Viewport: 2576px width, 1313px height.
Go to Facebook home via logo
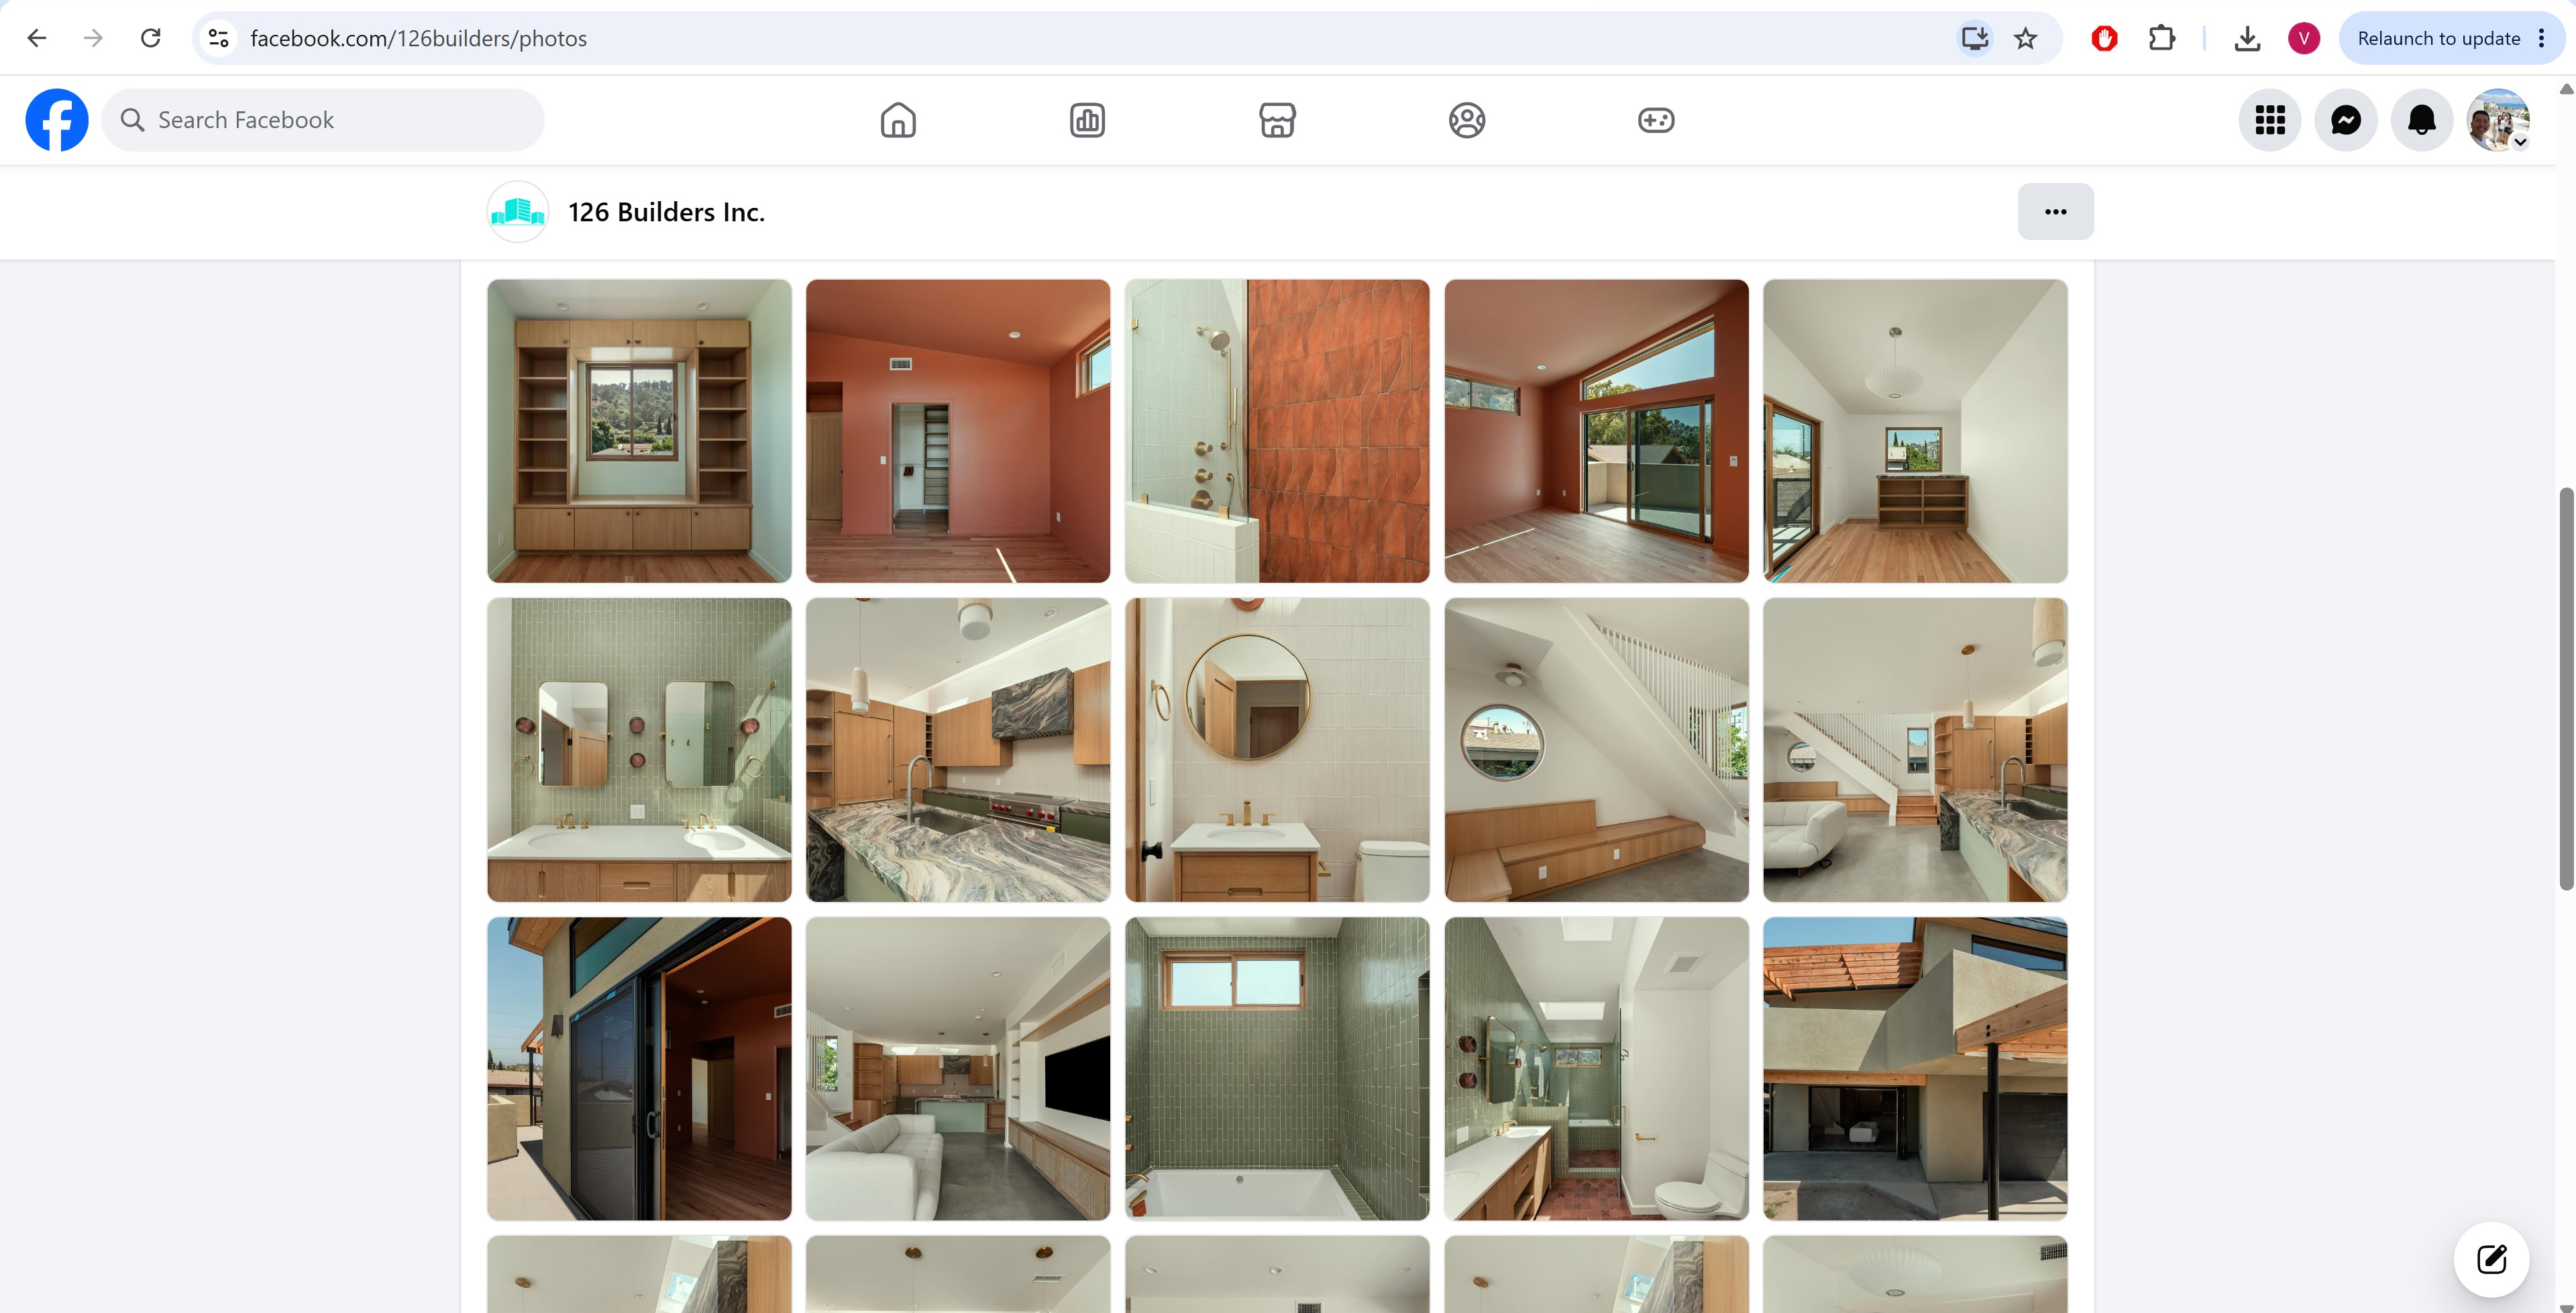pos(57,120)
